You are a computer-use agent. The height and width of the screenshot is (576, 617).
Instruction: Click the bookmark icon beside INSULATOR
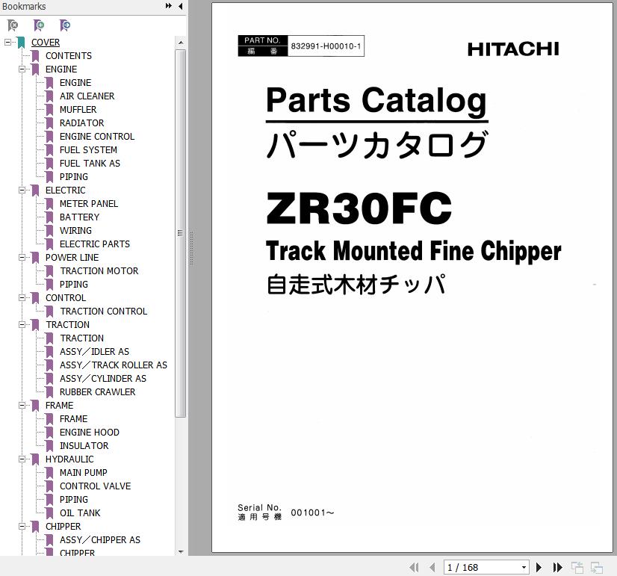(49, 446)
